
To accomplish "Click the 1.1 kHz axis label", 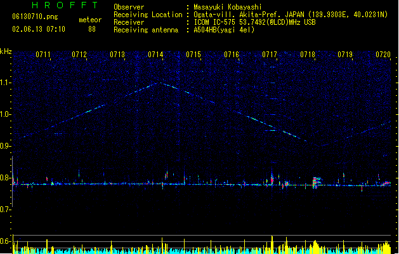I will [x=6, y=83].
